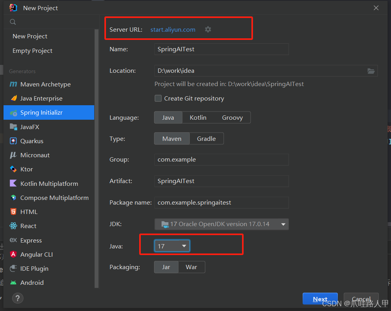Select Groovy as the language
This screenshot has width=391, height=311.
coord(232,117)
